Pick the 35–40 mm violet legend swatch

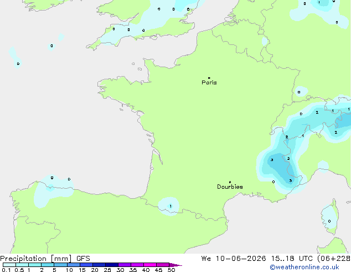click(x=137, y=265)
